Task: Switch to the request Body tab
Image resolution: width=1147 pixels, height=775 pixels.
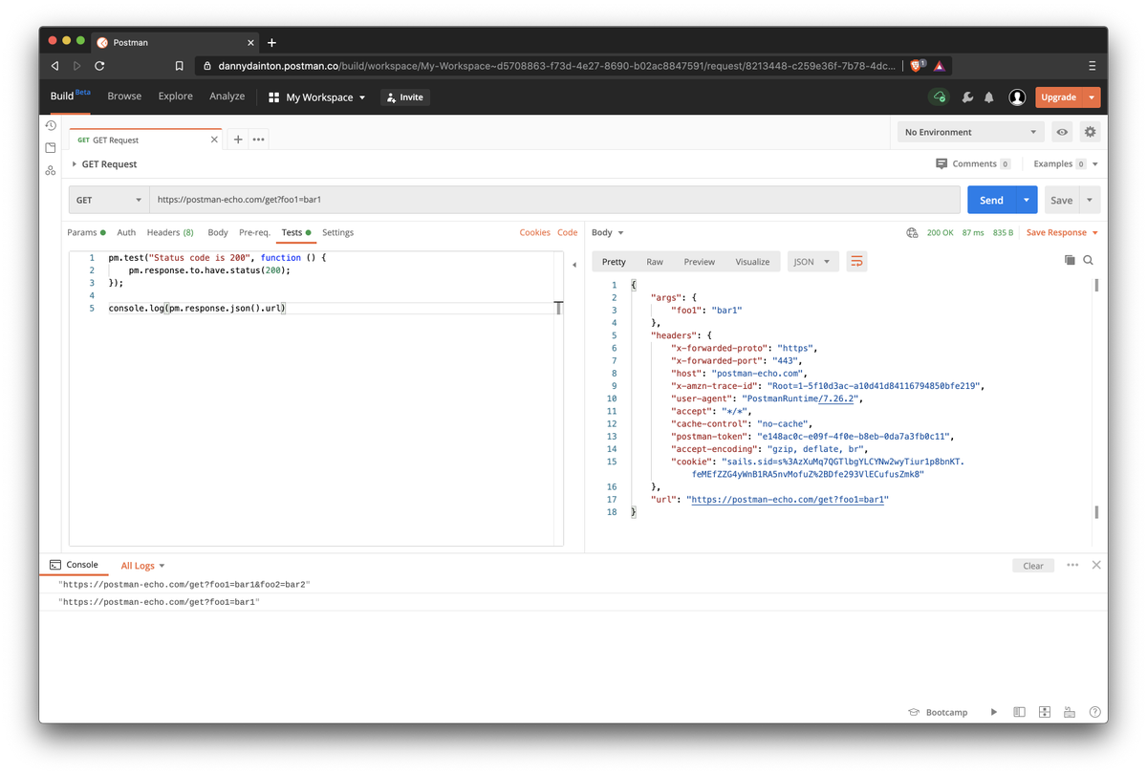Action: coord(218,232)
